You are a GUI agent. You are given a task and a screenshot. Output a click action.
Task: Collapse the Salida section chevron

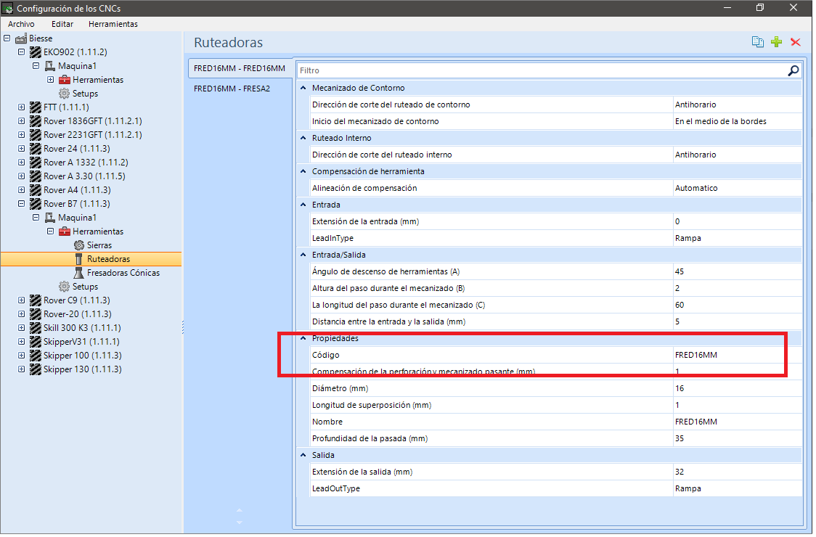[x=303, y=455]
